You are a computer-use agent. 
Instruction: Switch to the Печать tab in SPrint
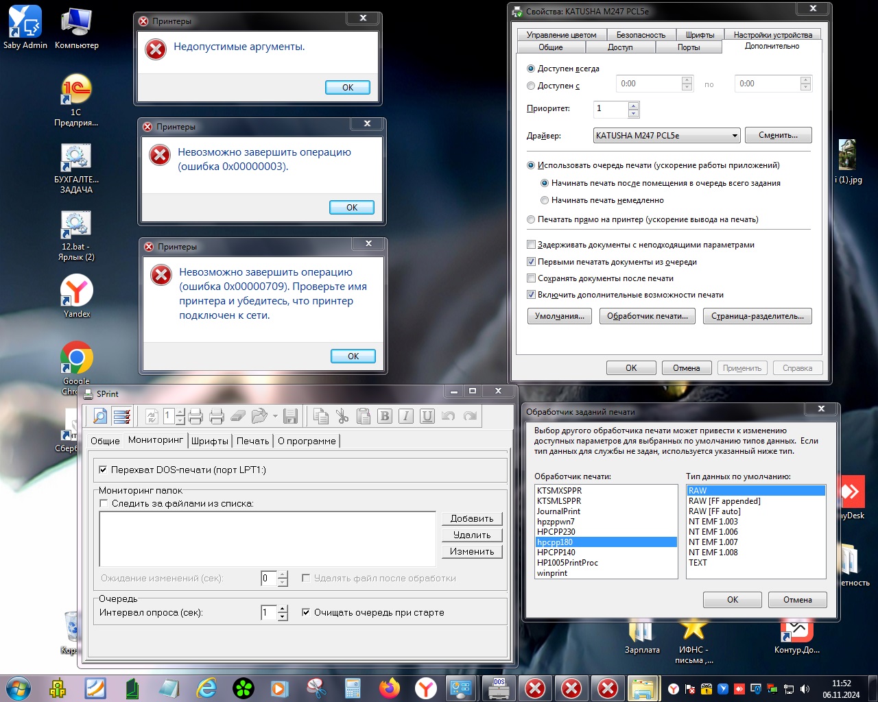point(252,441)
